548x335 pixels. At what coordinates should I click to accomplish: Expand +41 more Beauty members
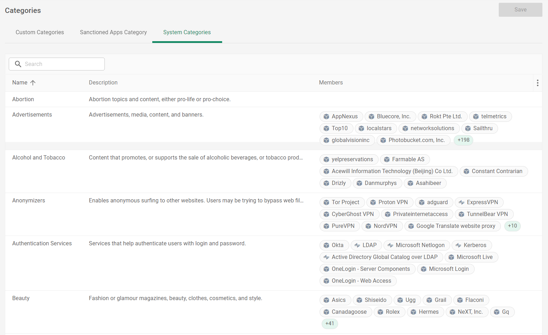click(x=329, y=323)
